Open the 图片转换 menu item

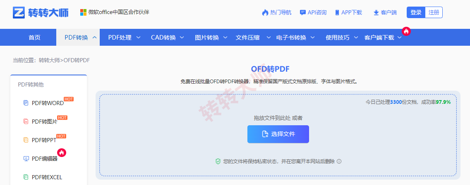click(207, 37)
